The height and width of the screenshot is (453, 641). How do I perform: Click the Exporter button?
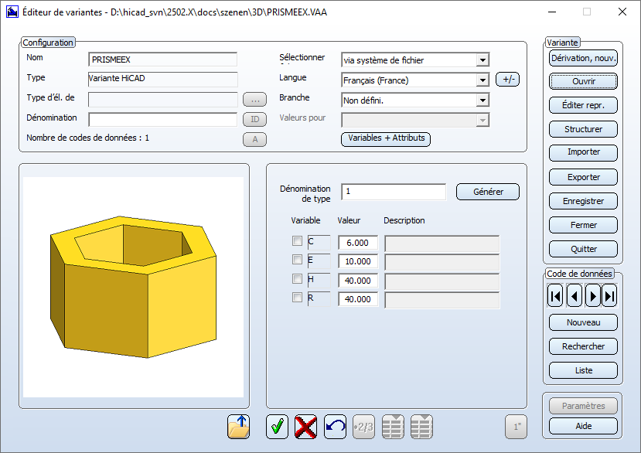(x=583, y=177)
